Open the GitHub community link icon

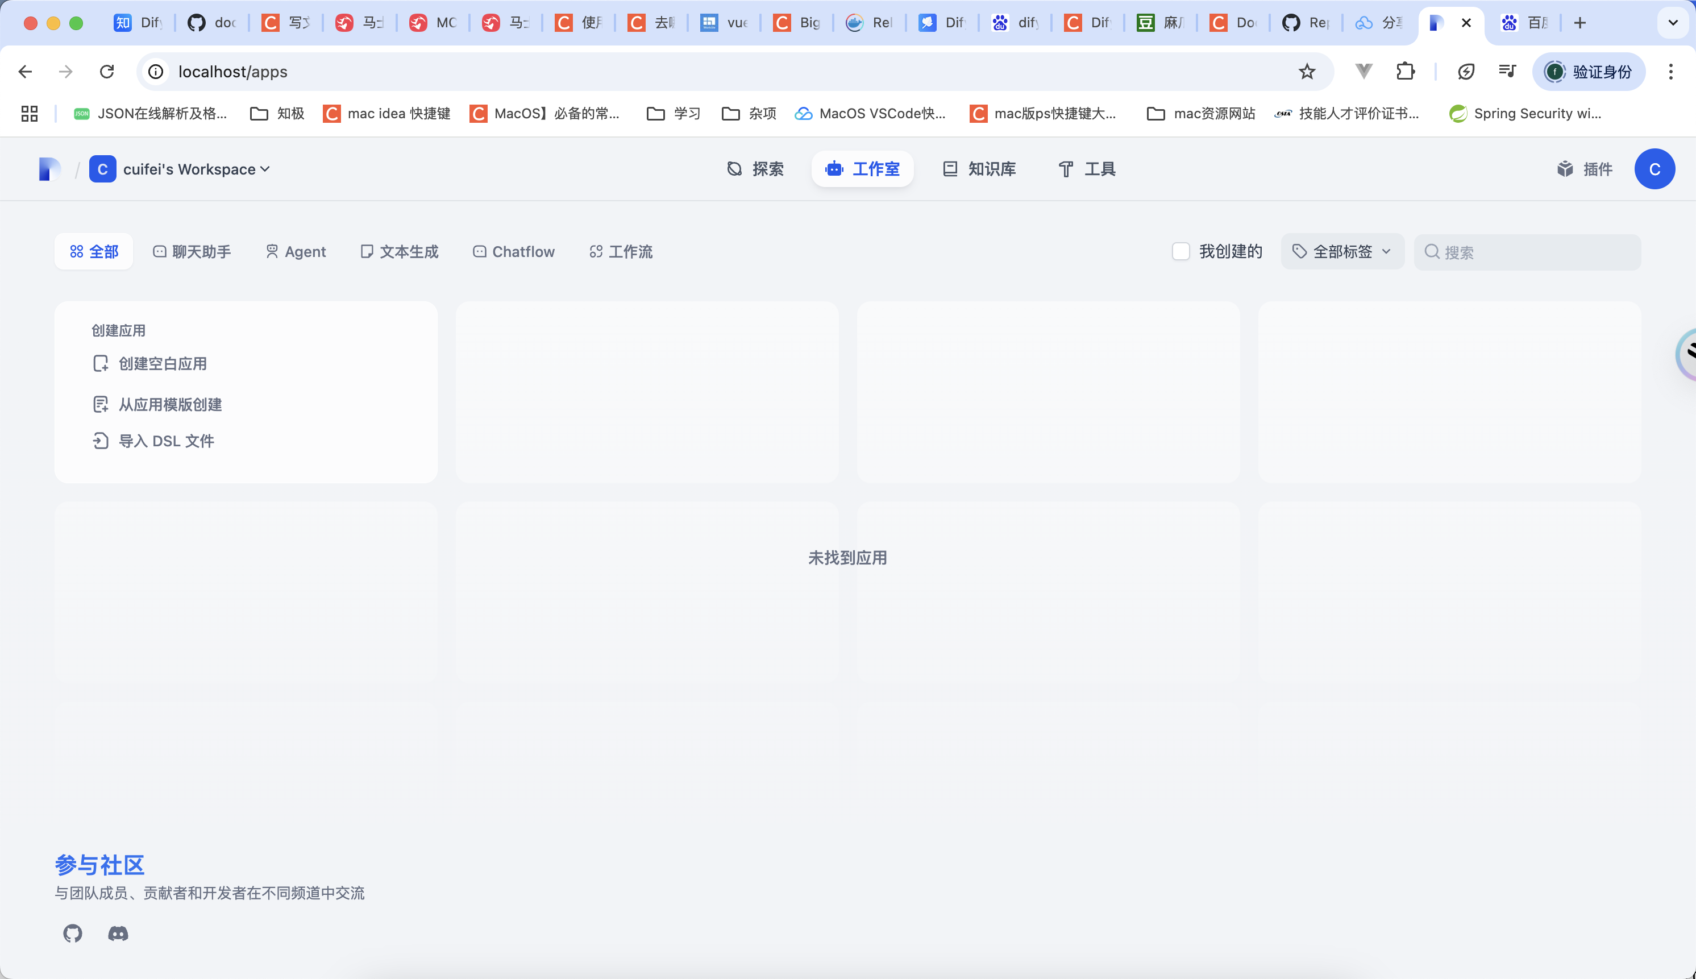tap(73, 934)
